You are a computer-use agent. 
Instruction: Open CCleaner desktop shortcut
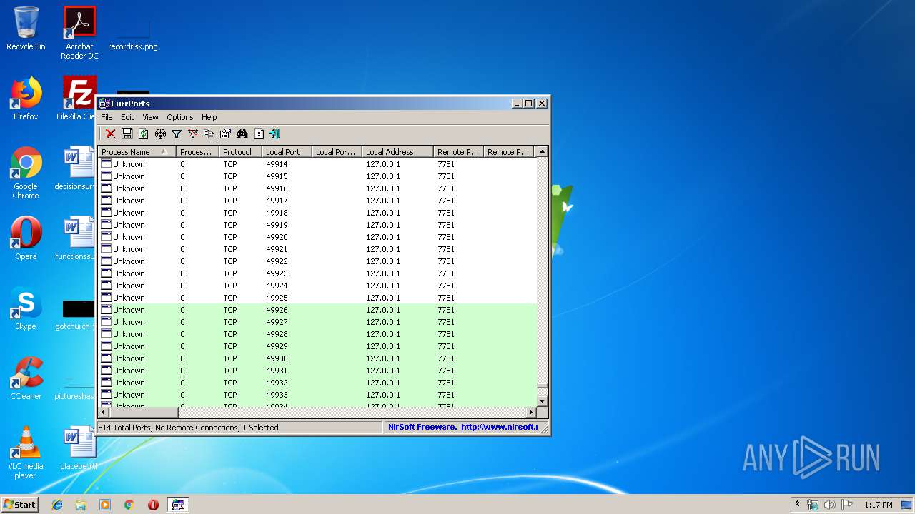[x=26, y=378]
